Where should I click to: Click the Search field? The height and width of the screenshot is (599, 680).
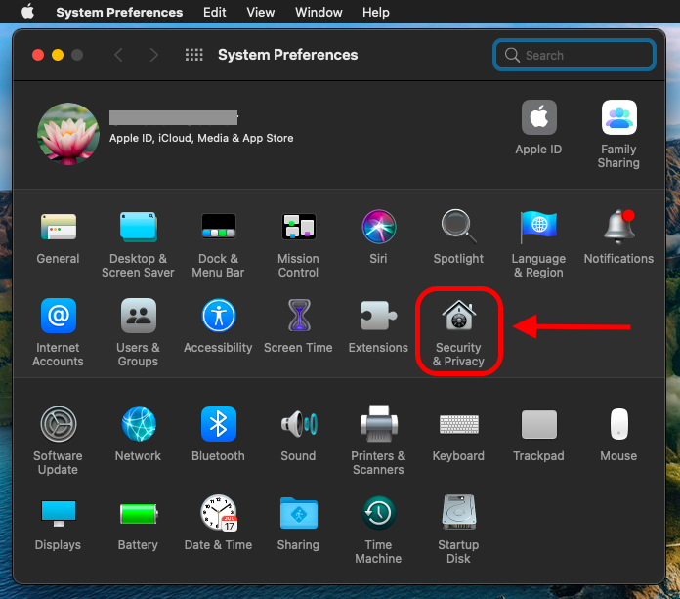point(574,55)
